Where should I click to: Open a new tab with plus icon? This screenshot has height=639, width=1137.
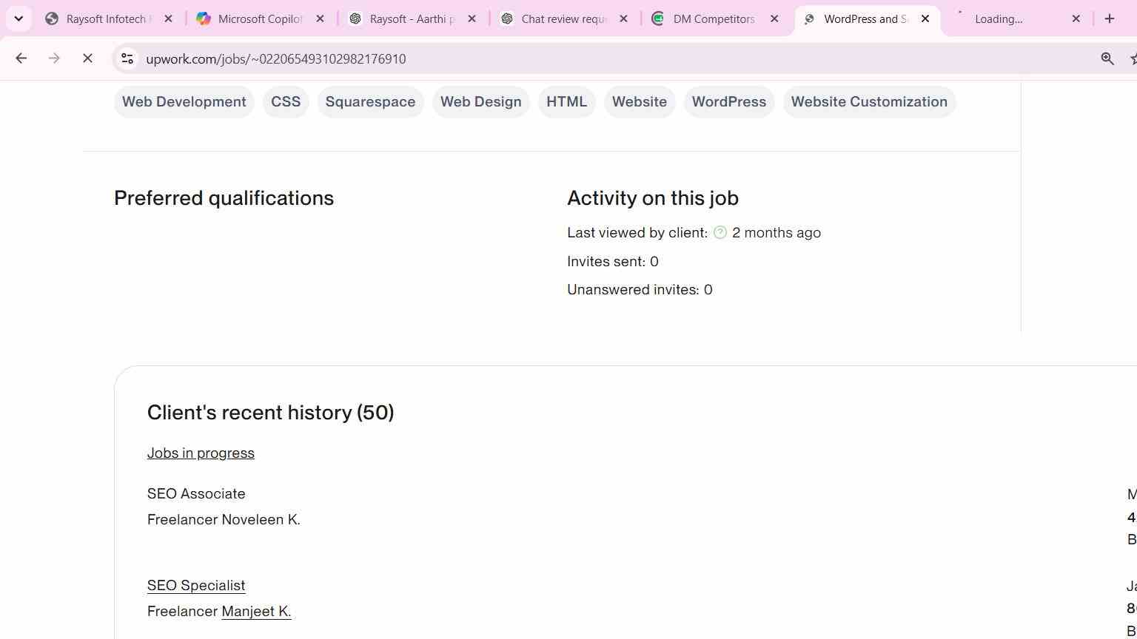pyautogui.click(x=1109, y=18)
